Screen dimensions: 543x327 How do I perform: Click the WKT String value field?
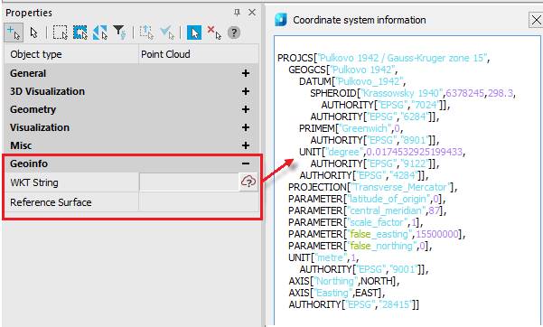click(189, 182)
